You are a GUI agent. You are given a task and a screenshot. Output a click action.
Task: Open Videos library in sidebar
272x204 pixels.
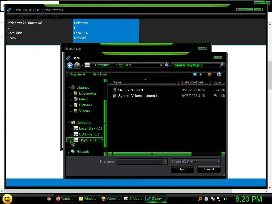pyautogui.click(x=84, y=111)
